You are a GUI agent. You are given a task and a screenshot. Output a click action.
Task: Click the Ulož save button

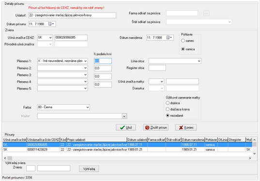(x=126, y=127)
